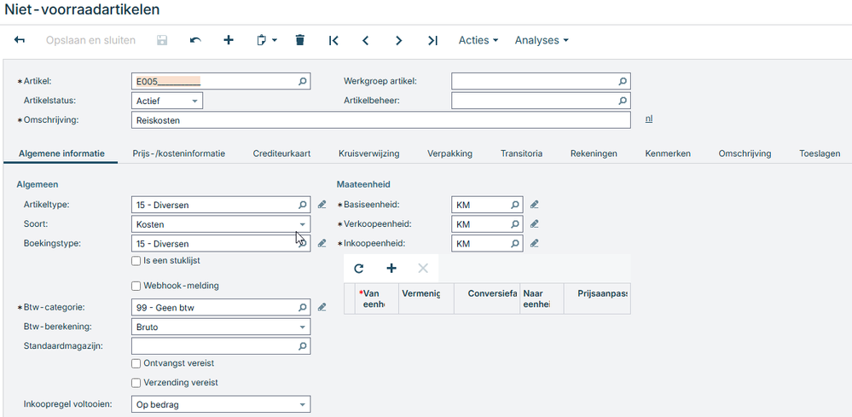The height and width of the screenshot is (417, 852).
Task: Edit Btw-categorie with pencil icon
Action: pos(322,307)
